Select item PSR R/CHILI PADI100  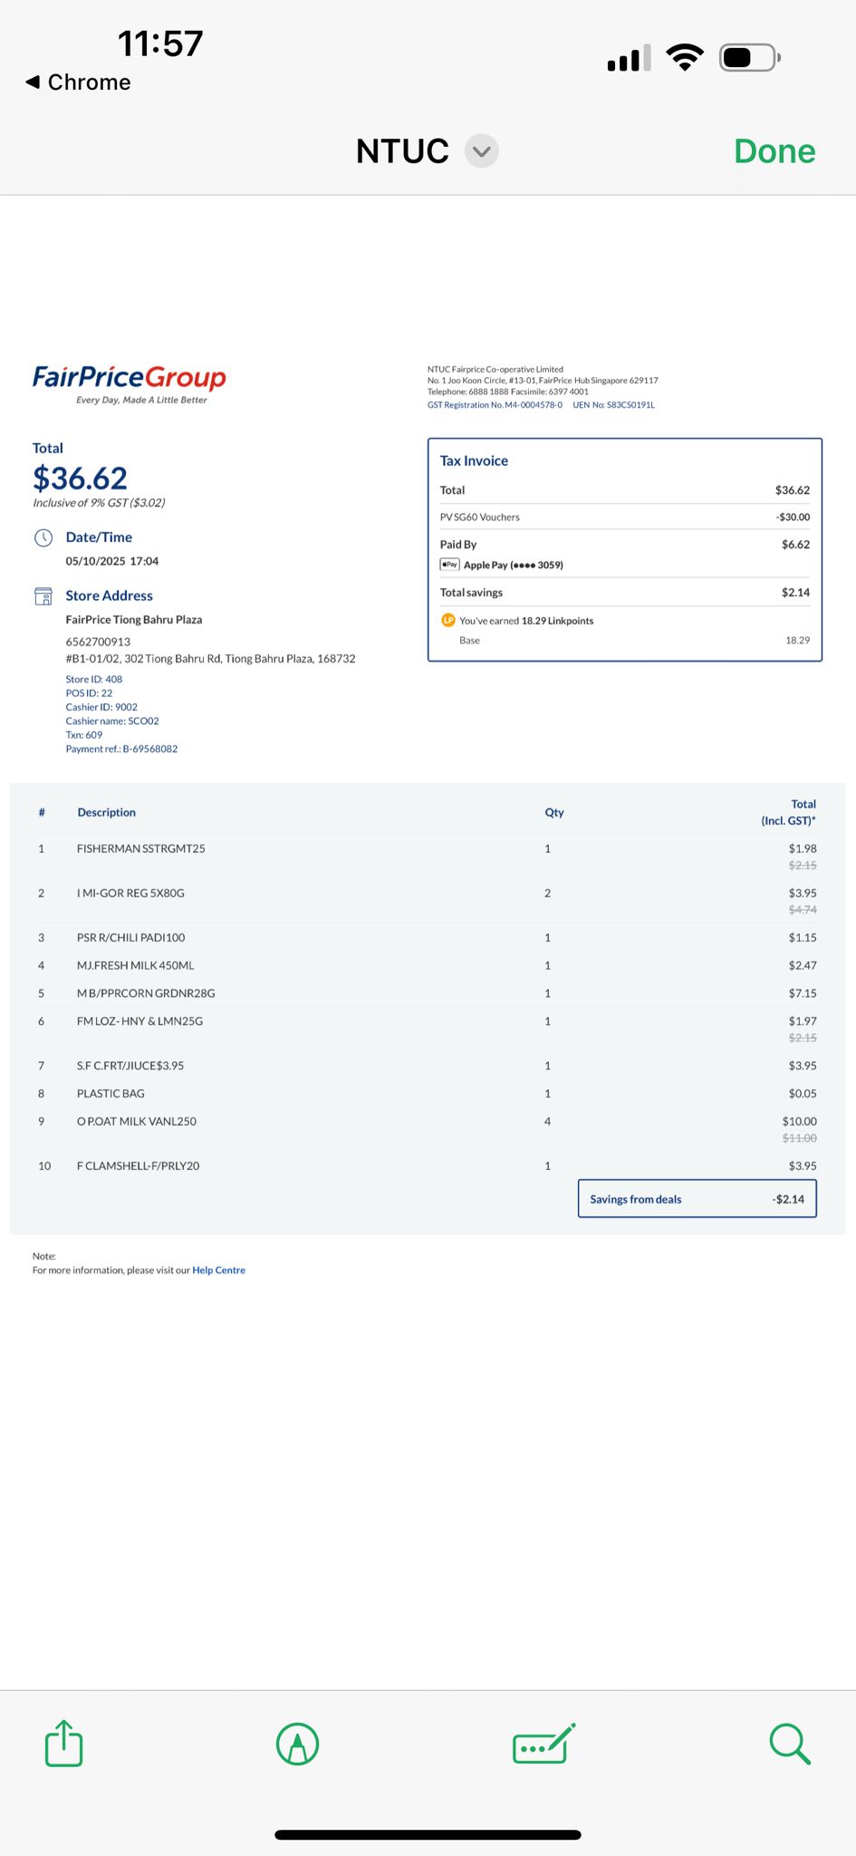tap(131, 938)
